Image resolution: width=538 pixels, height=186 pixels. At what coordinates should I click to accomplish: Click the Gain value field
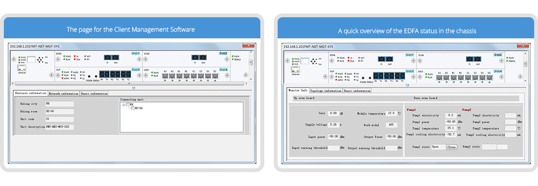(333, 113)
